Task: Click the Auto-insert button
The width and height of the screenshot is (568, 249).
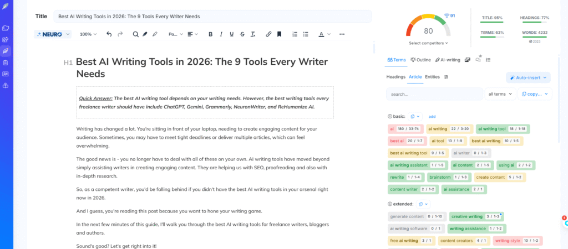Action: 528,78
